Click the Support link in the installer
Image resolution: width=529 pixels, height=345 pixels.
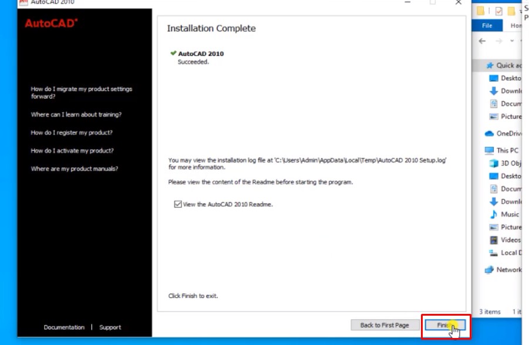[x=110, y=327]
